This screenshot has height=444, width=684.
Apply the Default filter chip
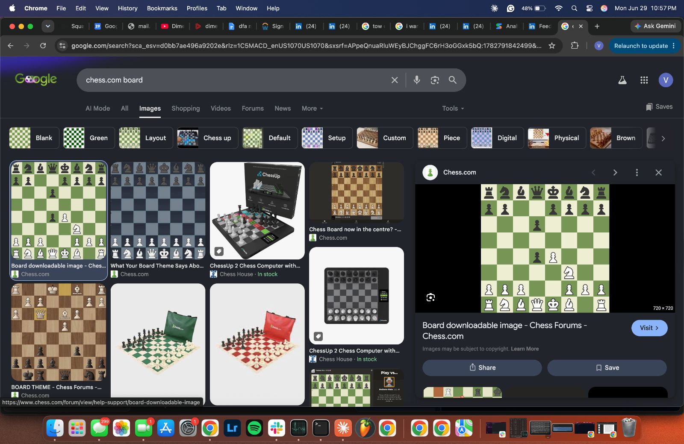[270, 138]
